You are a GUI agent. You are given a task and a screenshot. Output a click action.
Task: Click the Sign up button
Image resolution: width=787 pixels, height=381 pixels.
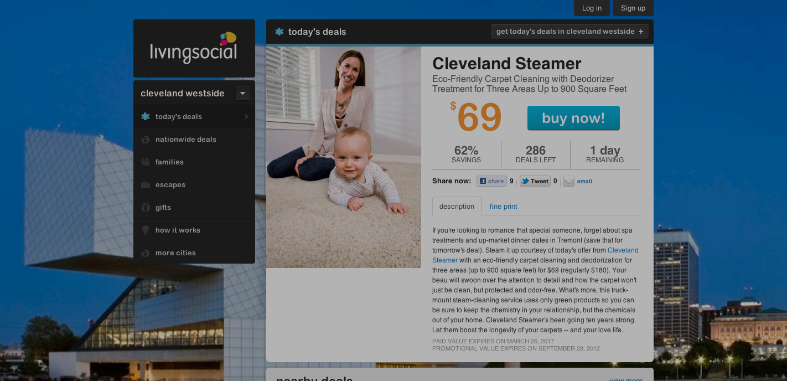click(633, 8)
